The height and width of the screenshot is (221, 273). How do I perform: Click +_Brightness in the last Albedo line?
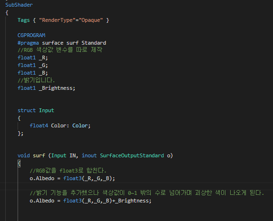[x=132, y=201]
